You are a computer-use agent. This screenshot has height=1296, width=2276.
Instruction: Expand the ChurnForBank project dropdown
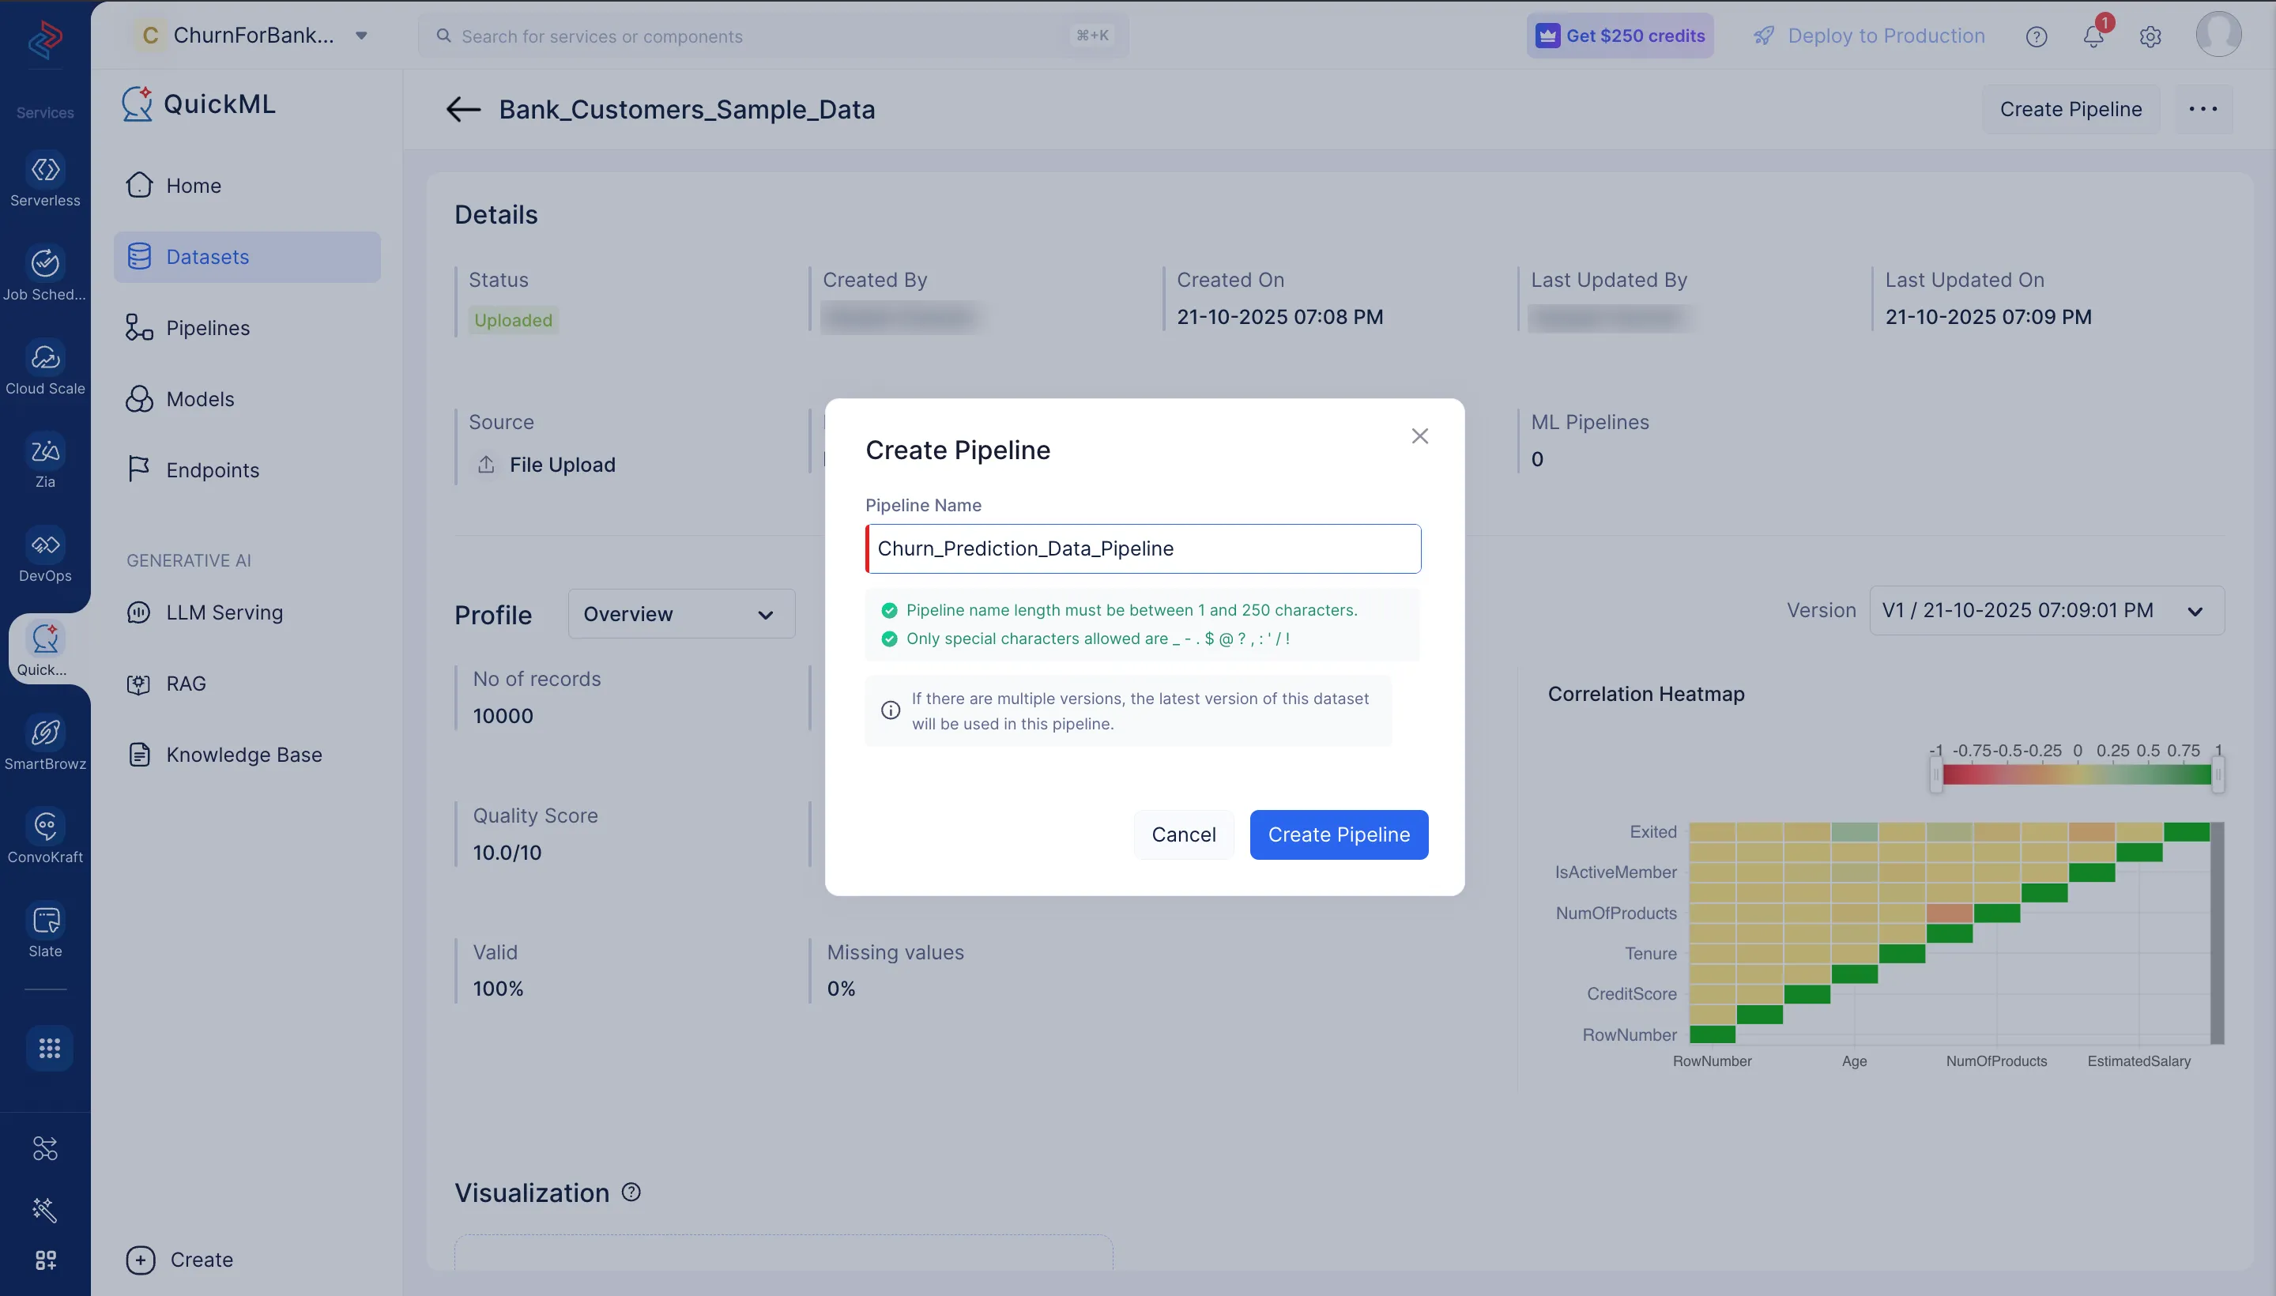pyautogui.click(x=361, y=36)
